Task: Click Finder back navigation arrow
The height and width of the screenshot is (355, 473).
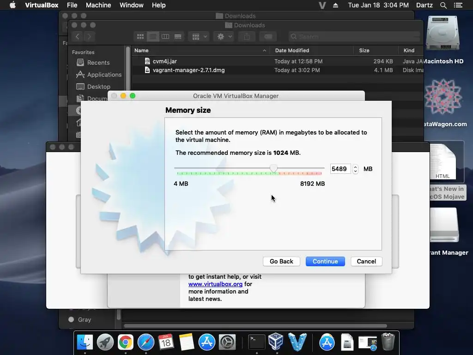Action: 78,37
